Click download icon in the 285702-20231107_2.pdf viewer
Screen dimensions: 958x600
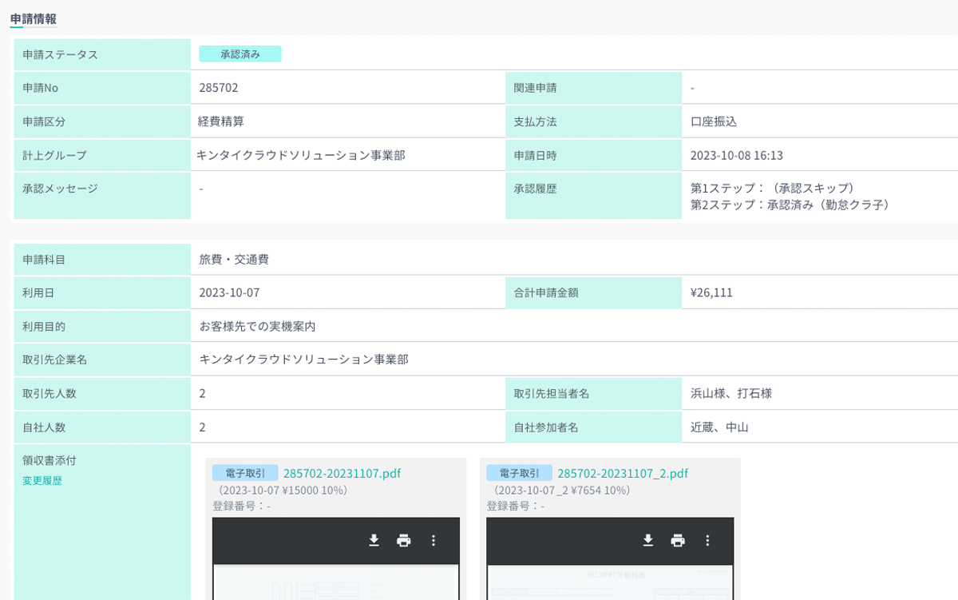(648, 541)
